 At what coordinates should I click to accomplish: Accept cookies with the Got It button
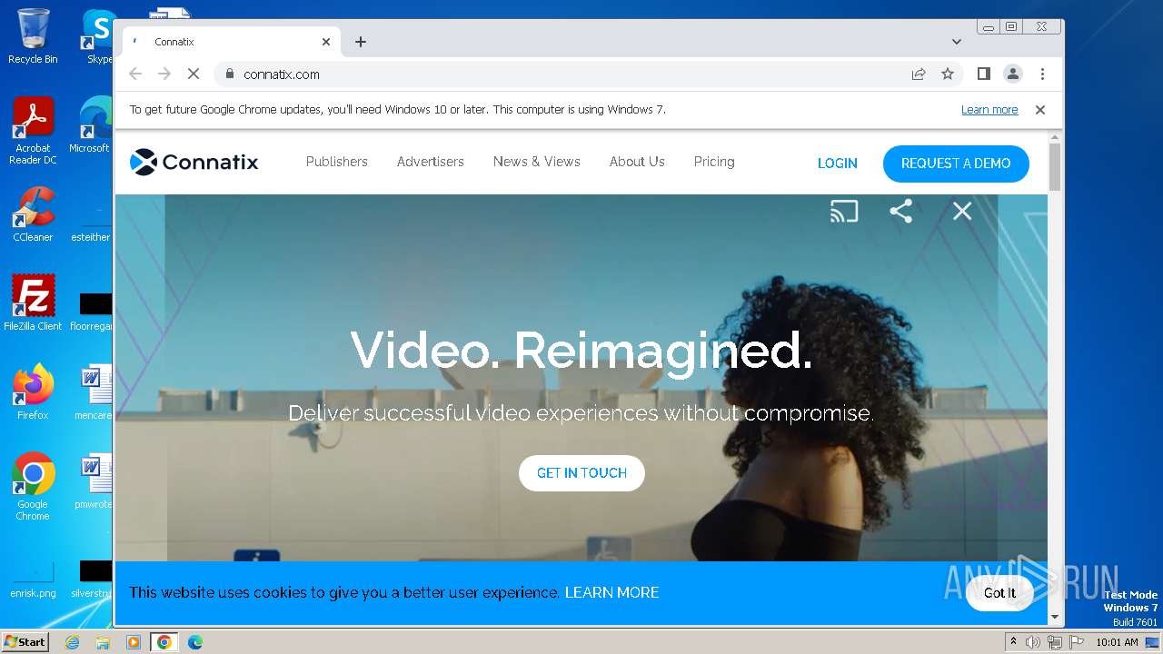(x=999, y=593)
